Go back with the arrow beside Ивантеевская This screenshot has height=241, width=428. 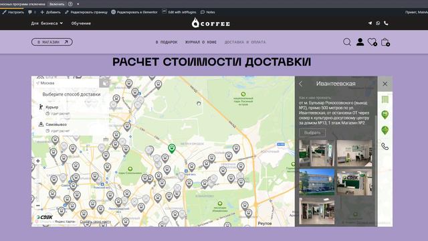[x=301, y=84]
